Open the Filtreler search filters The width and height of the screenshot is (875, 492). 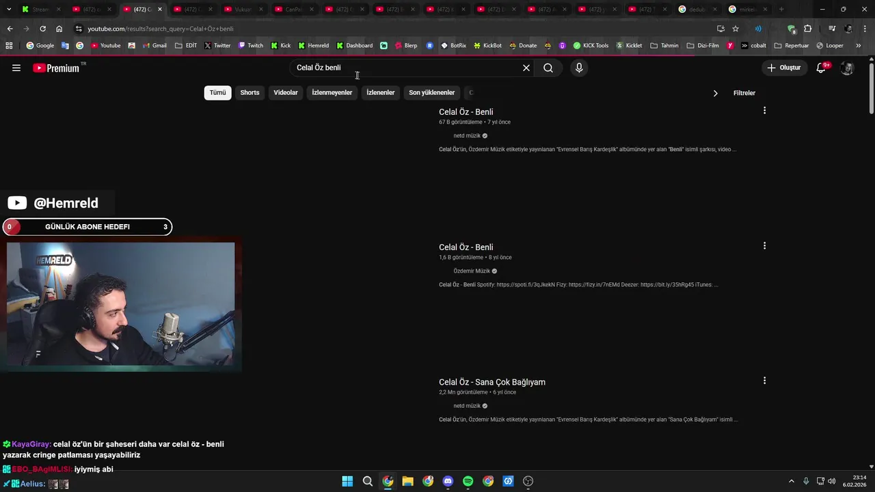coord(744,93)
